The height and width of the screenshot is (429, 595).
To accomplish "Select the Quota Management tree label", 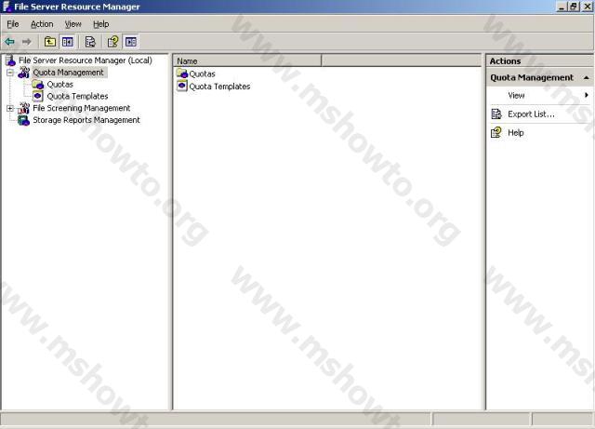I will point(68,73).
